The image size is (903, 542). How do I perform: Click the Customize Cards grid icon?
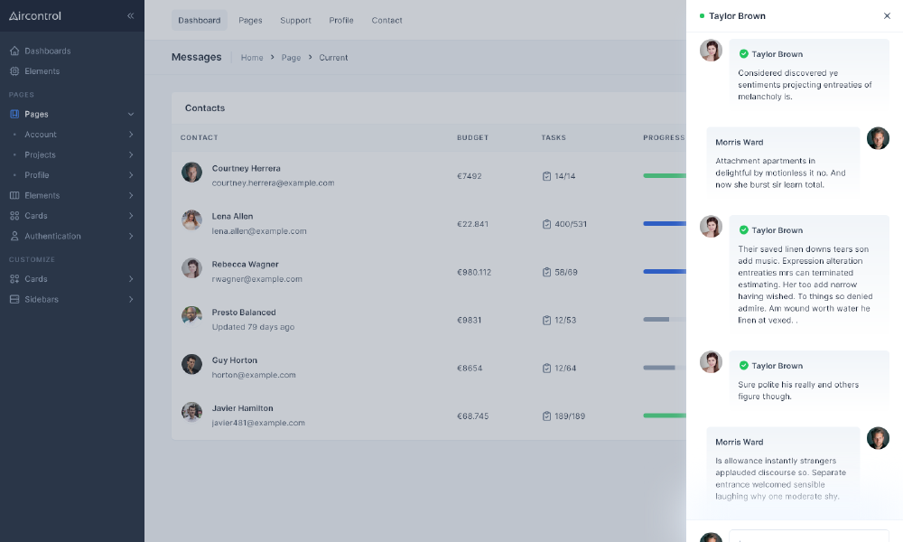pos(14,279)
